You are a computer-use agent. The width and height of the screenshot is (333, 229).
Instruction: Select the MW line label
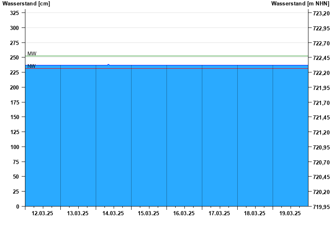[x=32, y=54]
